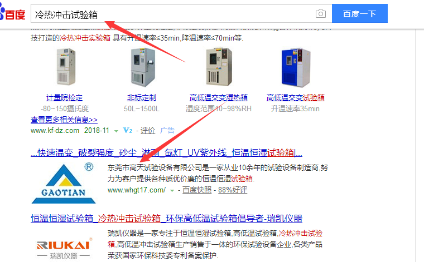Click the Baidu logo
The image size is (424, 262).
click(x=12, y=13)
